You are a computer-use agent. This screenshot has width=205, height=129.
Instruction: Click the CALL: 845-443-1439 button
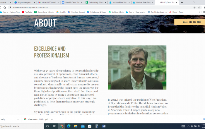[x=189, y=22]
